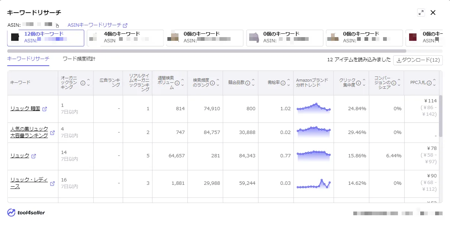Image resolution: width=450 pixels, height=226 pixels.
Task: Select the 12個のキーワード ASIN card
Action: coord(46,38)
